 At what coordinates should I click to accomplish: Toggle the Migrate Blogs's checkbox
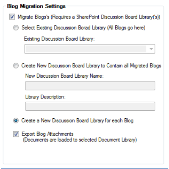pos(12,17)
